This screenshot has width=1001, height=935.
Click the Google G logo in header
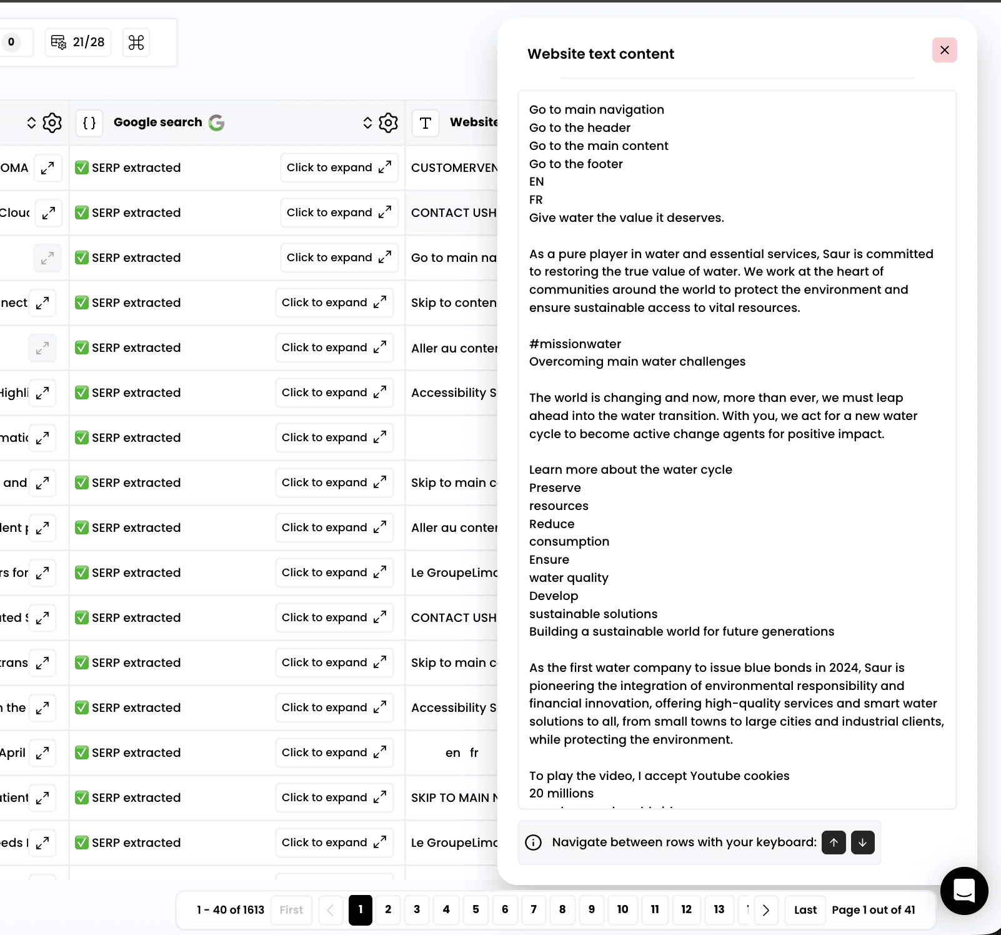pos(217,122)
